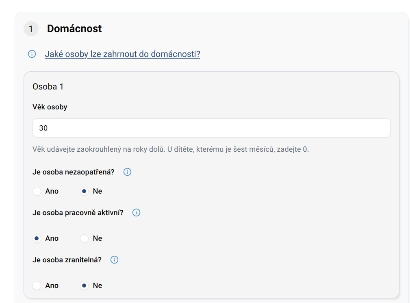Click the "Věk osoby" field label

[50, 107]
